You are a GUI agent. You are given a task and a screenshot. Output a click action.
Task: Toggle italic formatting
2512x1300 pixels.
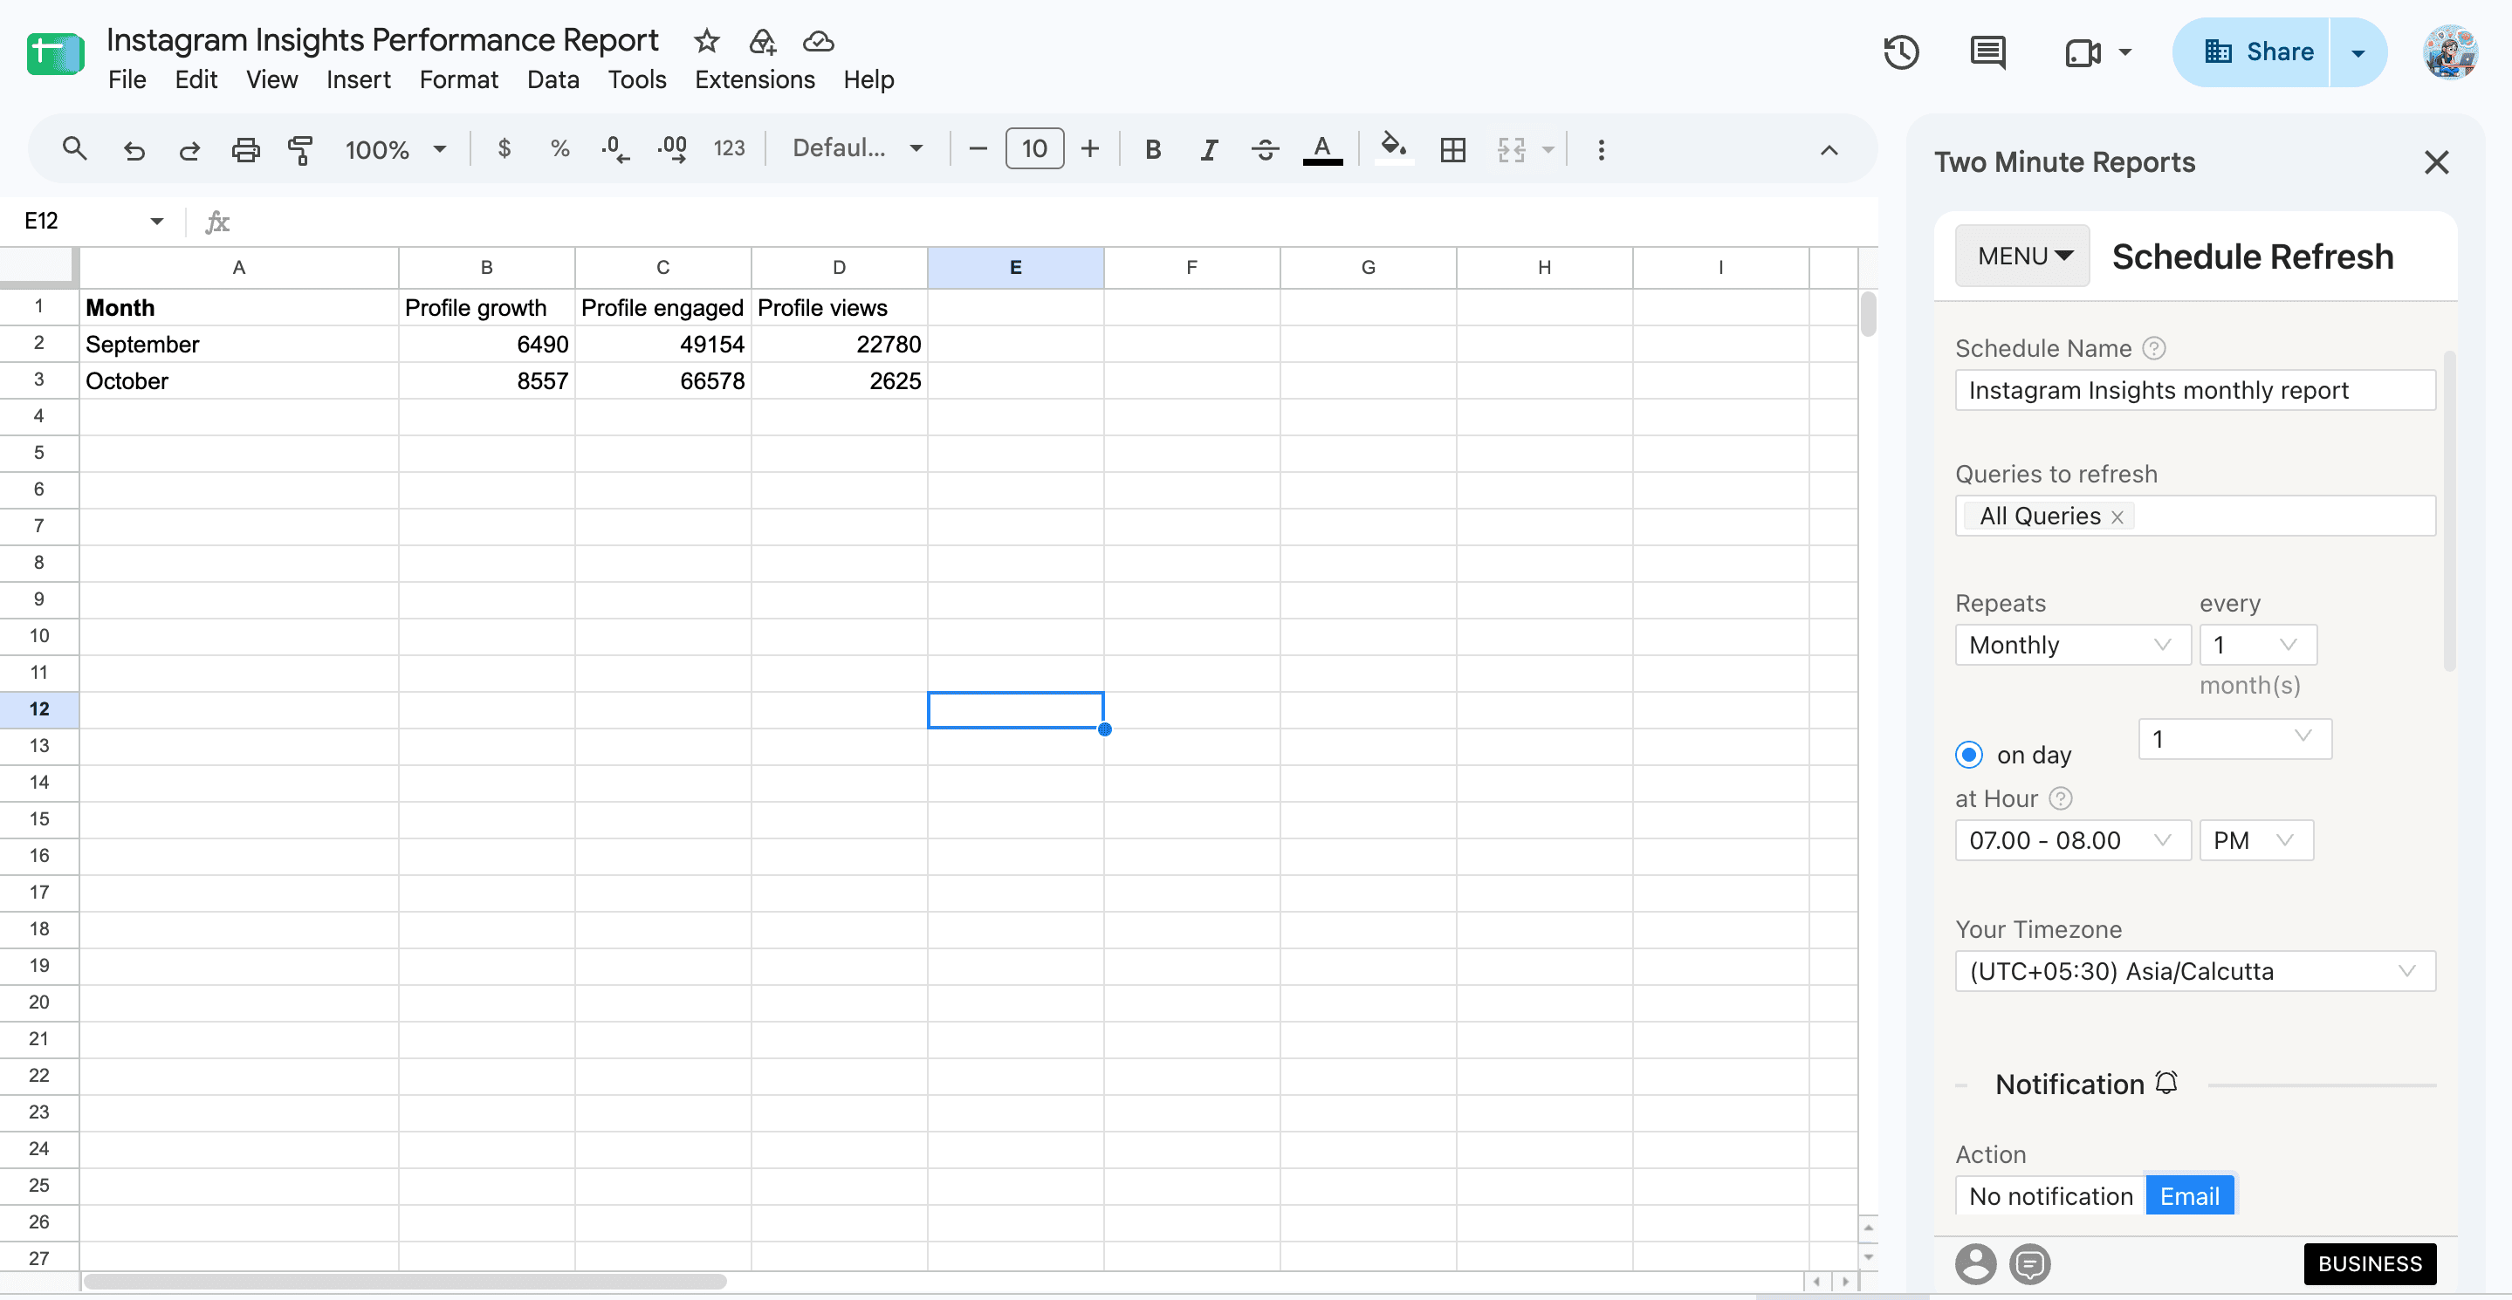click(1209, 149)
